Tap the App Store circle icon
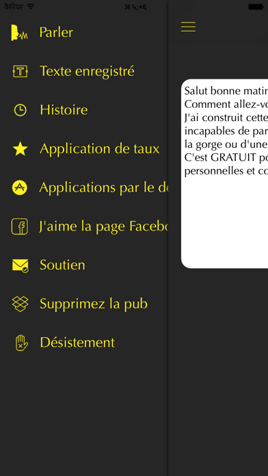The height and width of the screenshot is (476, 268). [x=20, y=187]
